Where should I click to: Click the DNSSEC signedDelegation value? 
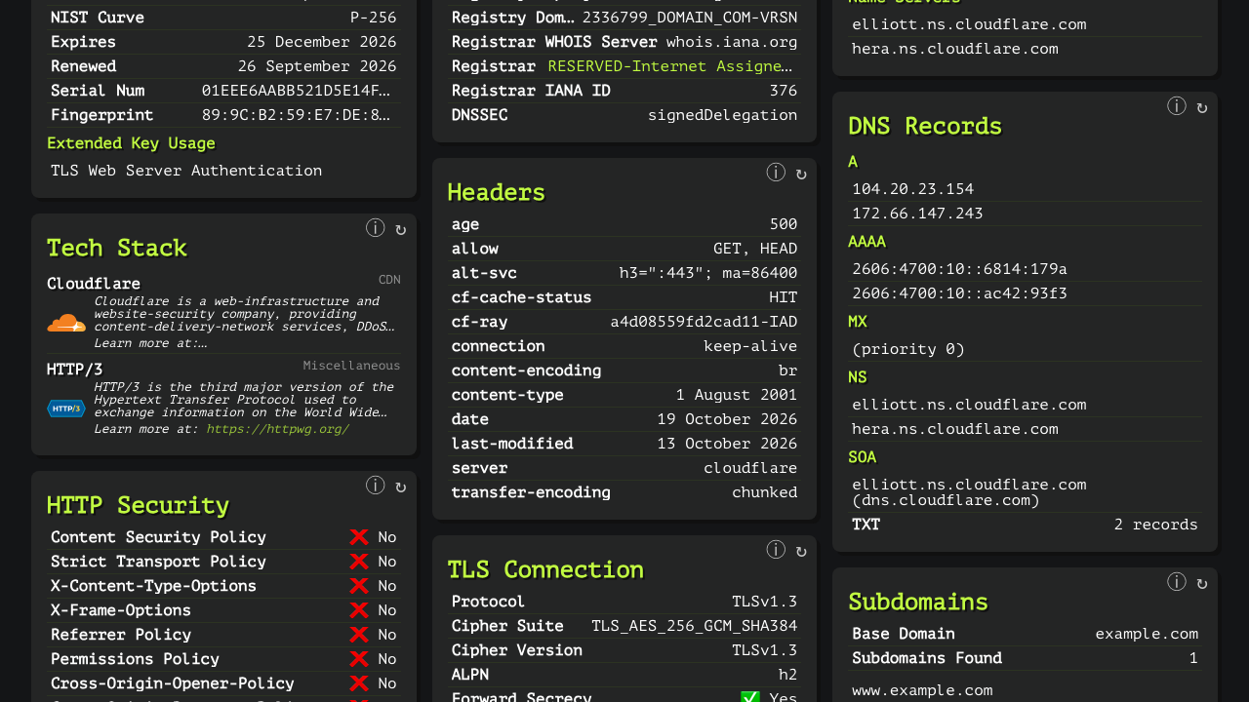point(722,115)
